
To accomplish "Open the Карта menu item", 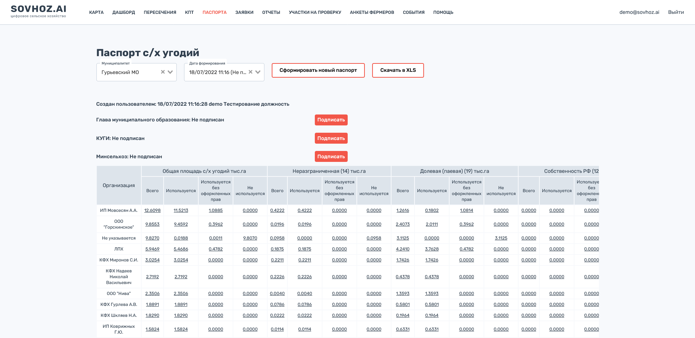I will point(96,12).
